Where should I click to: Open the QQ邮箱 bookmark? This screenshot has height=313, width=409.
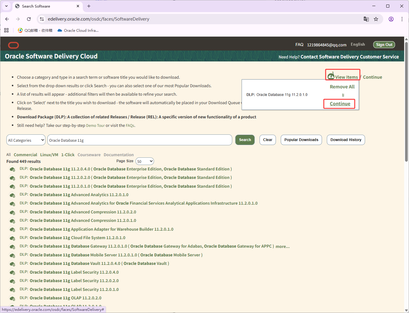[35, 30]
